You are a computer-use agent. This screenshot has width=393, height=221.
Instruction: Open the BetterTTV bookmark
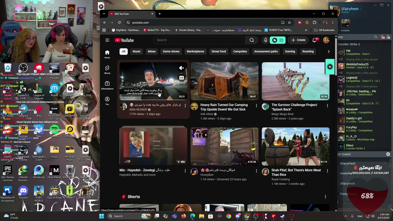coord(157,30)
